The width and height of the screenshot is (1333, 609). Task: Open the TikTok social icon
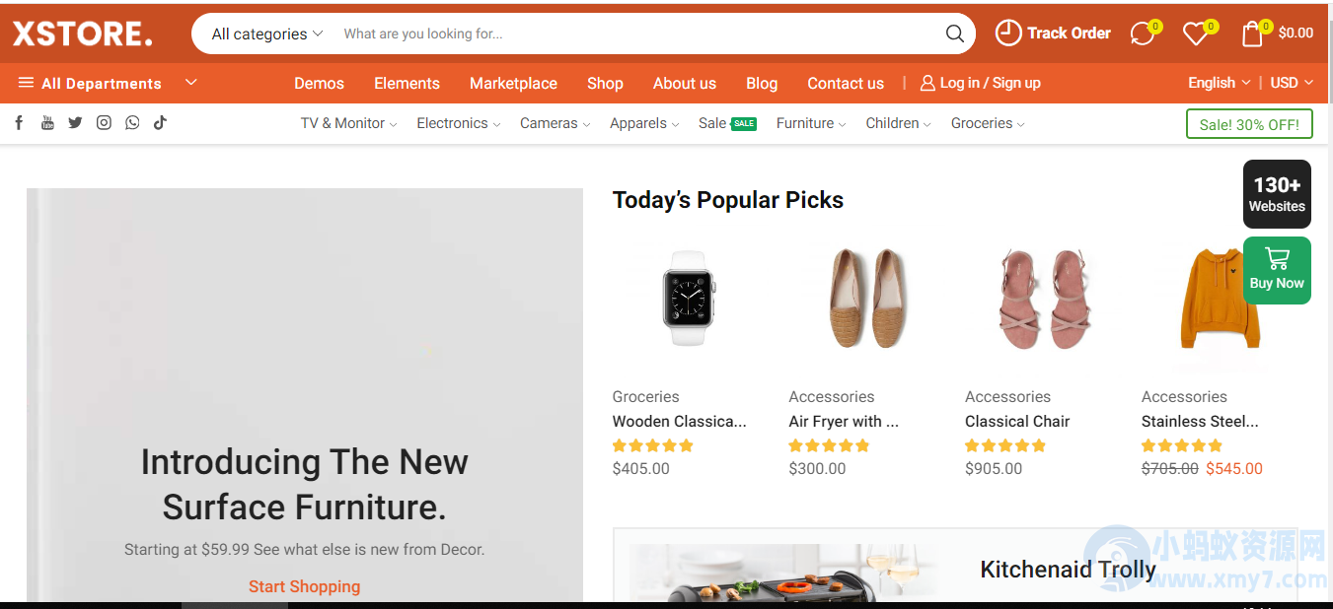point(159,122)
